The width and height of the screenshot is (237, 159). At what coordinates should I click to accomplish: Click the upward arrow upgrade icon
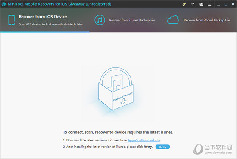click(193, 4)
